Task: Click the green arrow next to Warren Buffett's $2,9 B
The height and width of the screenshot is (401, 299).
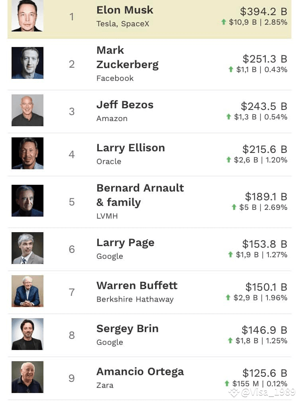Action: (x=228, y=297)
